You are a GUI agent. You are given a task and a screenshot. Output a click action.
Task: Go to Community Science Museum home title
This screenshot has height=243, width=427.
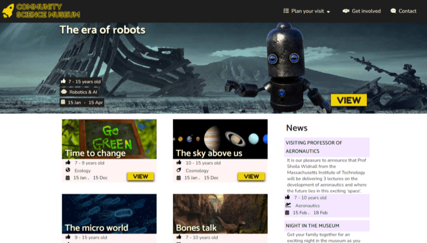pyautogui.click(x=48, y=10)
